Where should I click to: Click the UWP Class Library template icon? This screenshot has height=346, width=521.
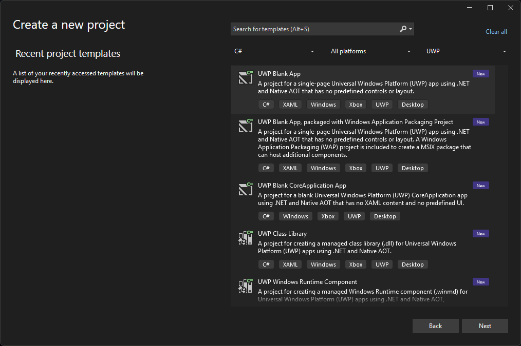(246, 238)
